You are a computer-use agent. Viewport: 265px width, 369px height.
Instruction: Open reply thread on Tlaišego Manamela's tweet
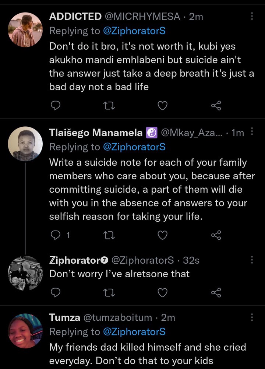coord(60,235)
